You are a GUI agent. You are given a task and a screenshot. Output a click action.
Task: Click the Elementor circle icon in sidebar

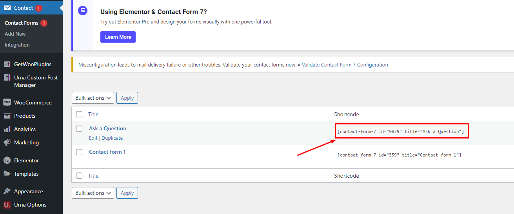7,160
